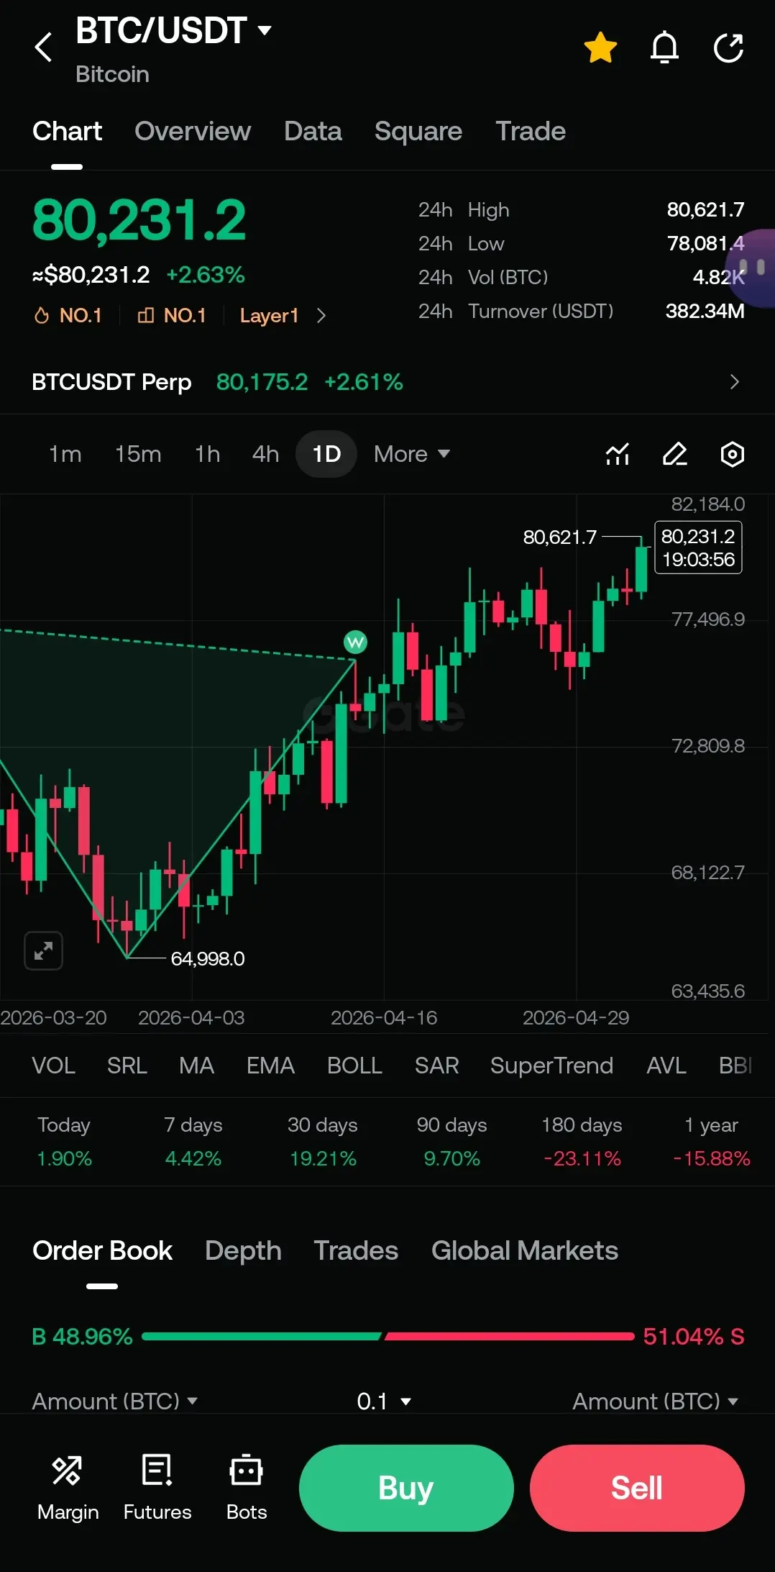Image resolution: width=775 pixels, height=1572 pixels.
Task: Open price alert bell icon
Action: [x=664, y=47]
